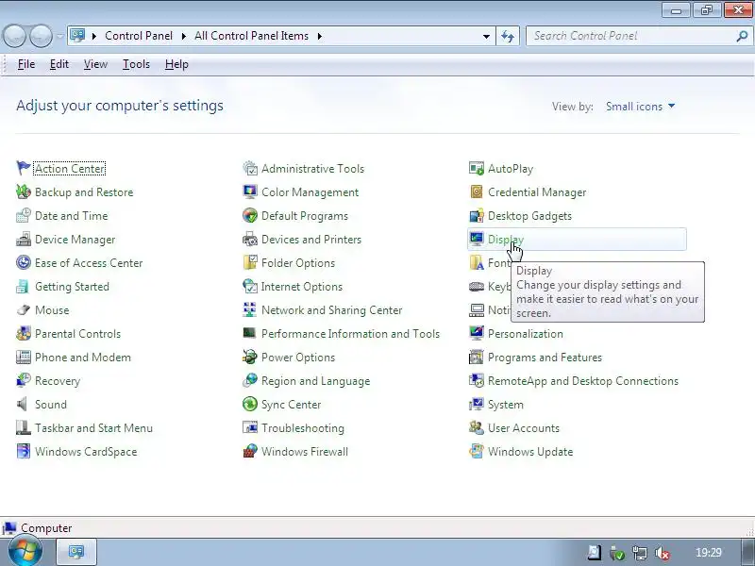The image size is (755, 566).
Task: Click the Phone and Modem icon
Action: 23,357
